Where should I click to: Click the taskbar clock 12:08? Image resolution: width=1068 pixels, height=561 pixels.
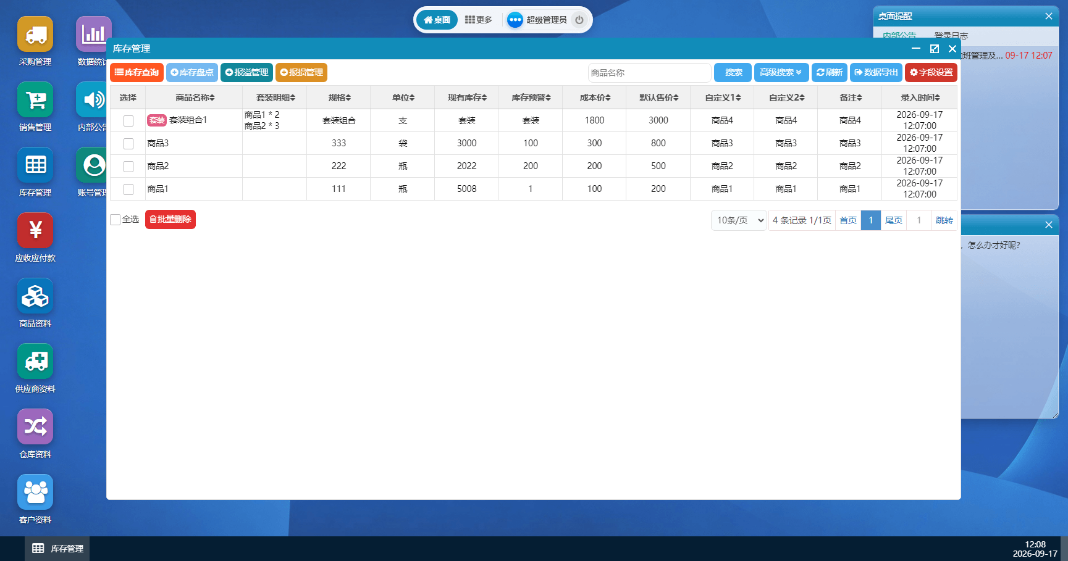1035,544
